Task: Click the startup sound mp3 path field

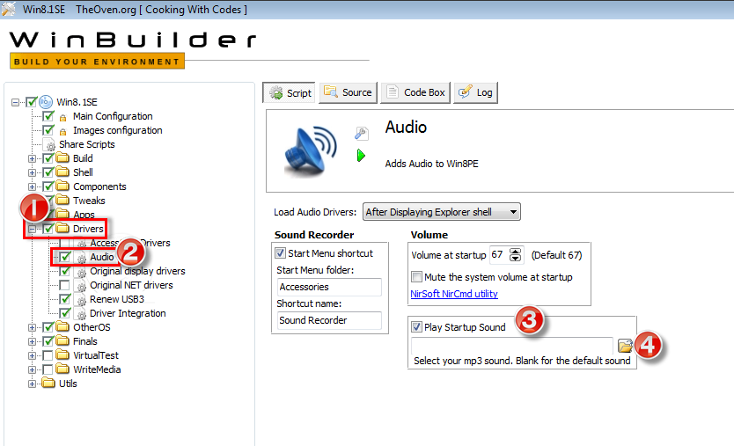Action: coord(512,346)
